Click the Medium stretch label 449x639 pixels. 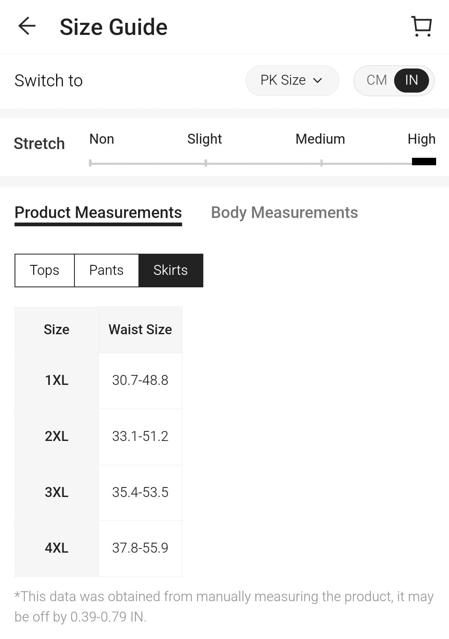pyautogui.click(x=320, y=139)
